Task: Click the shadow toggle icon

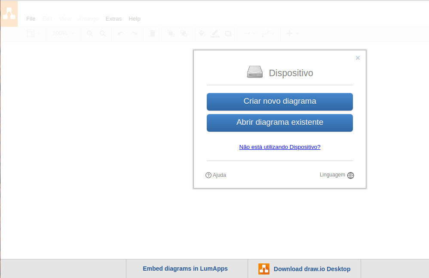Action: click(x=228, y=34)
